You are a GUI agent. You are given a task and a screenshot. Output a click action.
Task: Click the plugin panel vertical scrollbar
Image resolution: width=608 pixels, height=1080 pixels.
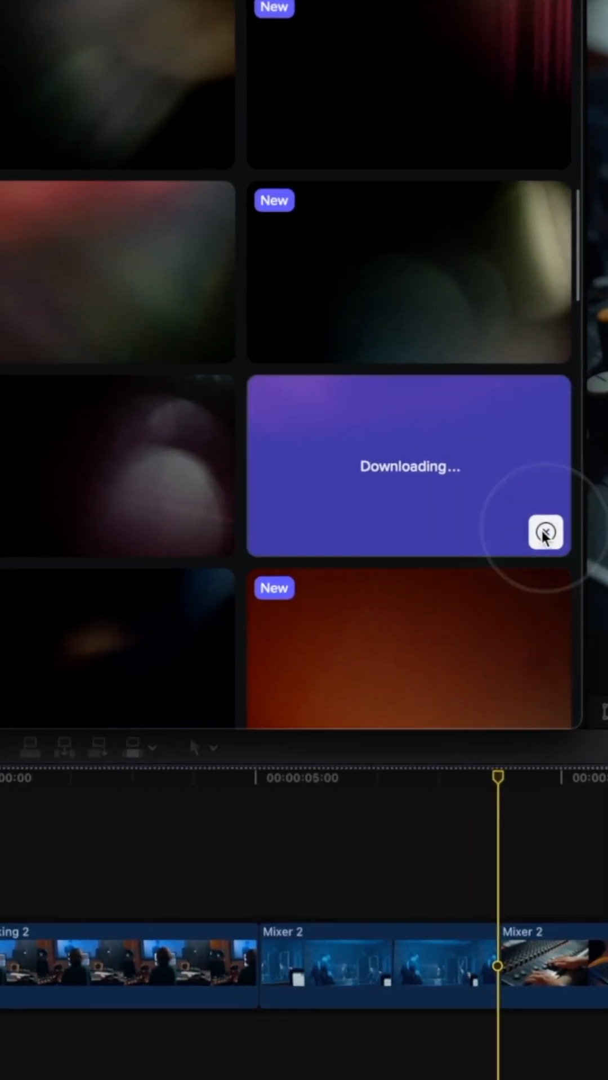(x=578, y=245)
